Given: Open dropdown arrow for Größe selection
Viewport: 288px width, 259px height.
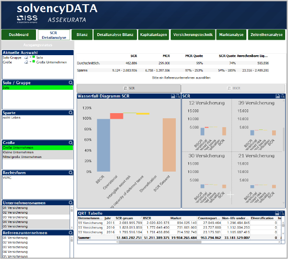Looking at the screenshot, I should pos(30,62).
